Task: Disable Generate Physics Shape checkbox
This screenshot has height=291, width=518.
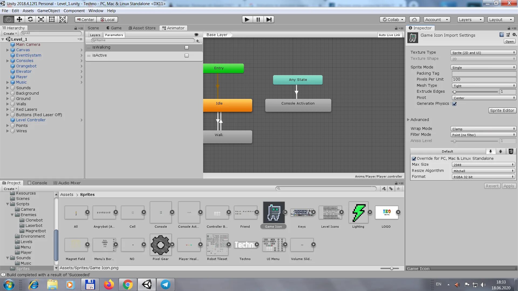Action: 454,104
